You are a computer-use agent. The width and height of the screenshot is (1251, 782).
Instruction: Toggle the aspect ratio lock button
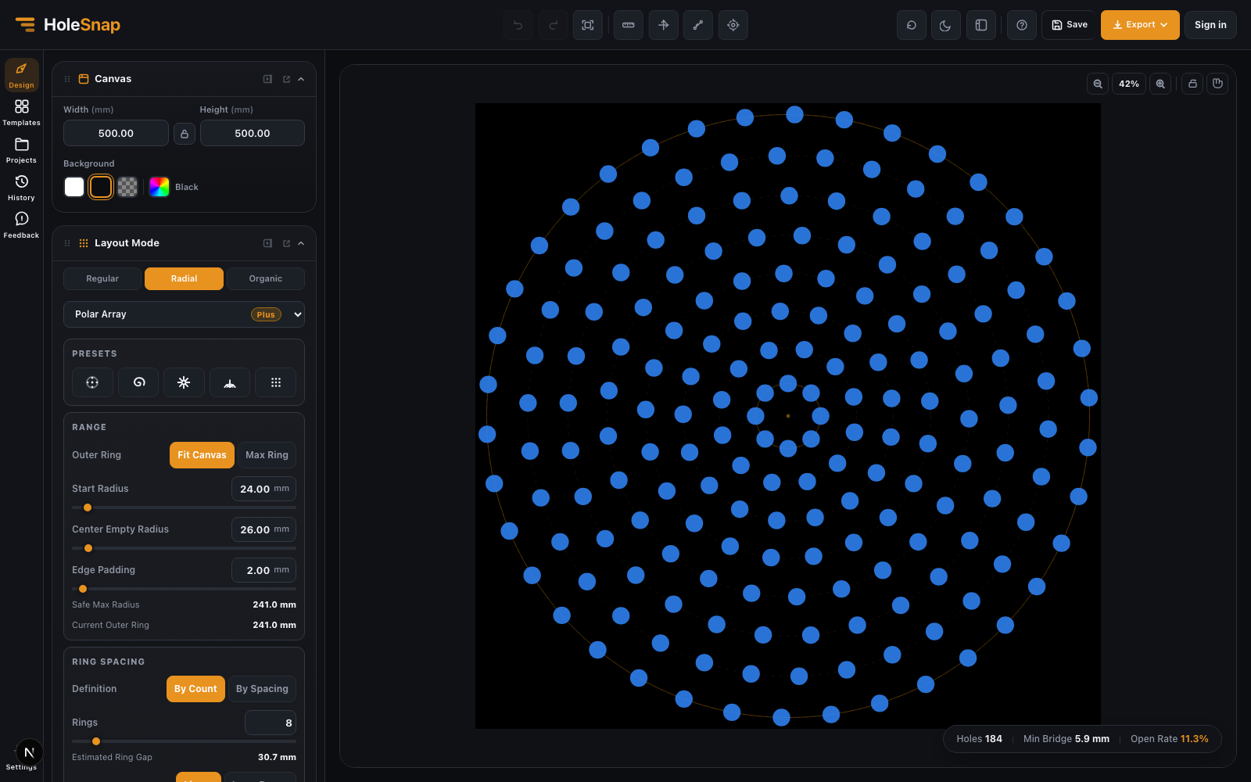pos(185,134)
